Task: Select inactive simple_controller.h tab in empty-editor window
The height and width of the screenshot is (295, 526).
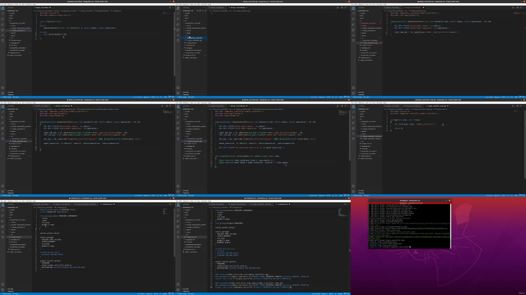Action: point(217,8)
